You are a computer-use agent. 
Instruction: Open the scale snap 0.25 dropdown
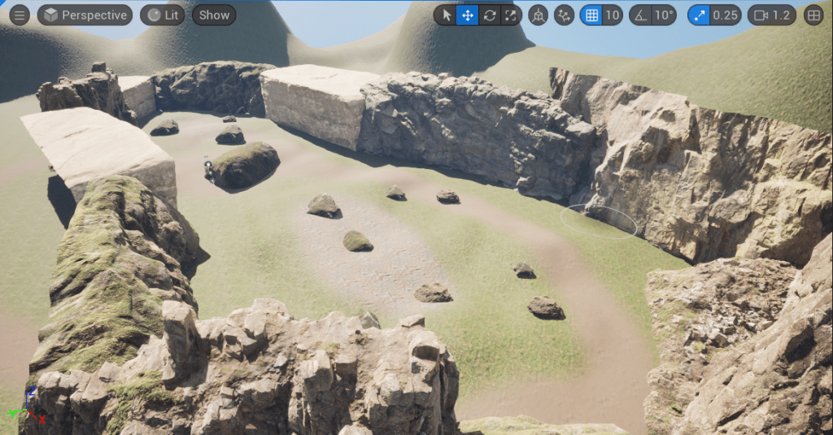click(726, 15)
